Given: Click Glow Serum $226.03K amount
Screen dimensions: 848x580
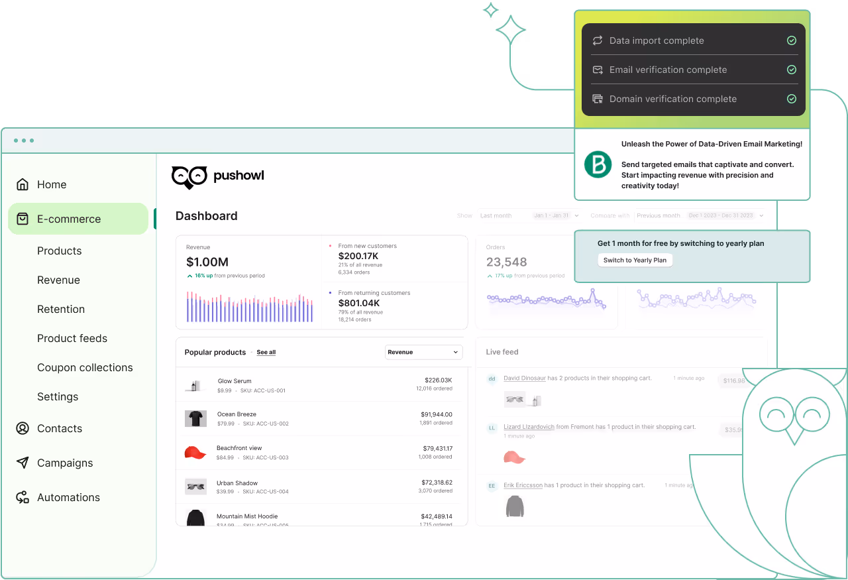Looking at the screenshot, I should (439, 380).
